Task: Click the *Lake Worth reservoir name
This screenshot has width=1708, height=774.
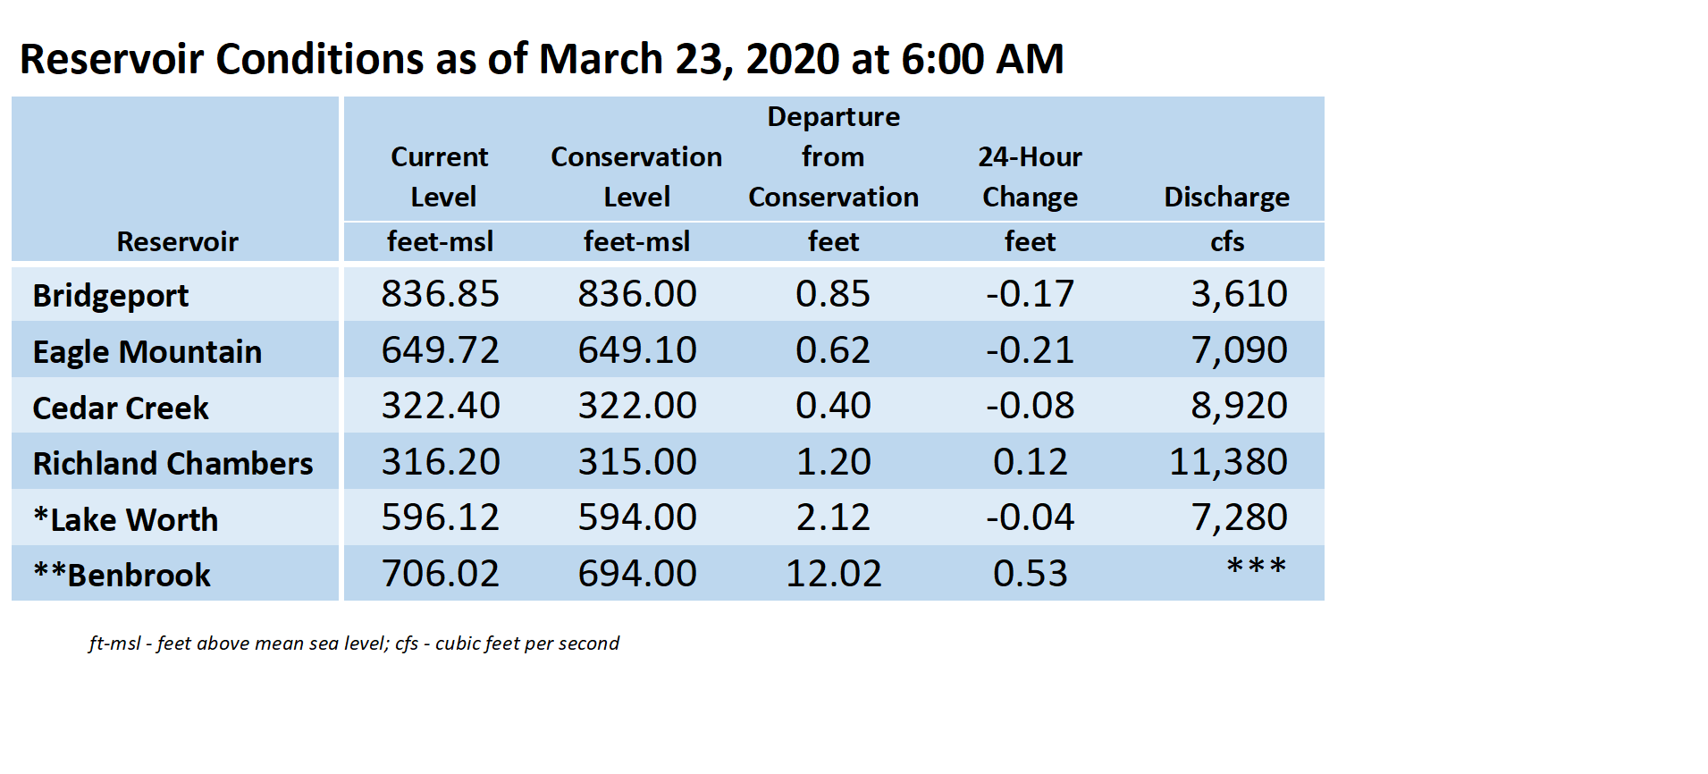Action: [x=125, y=519]
